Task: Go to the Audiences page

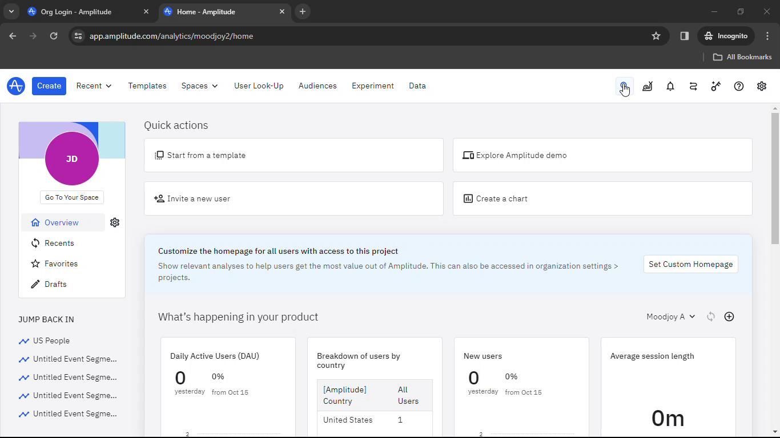Action: click(x=317, y=86)
